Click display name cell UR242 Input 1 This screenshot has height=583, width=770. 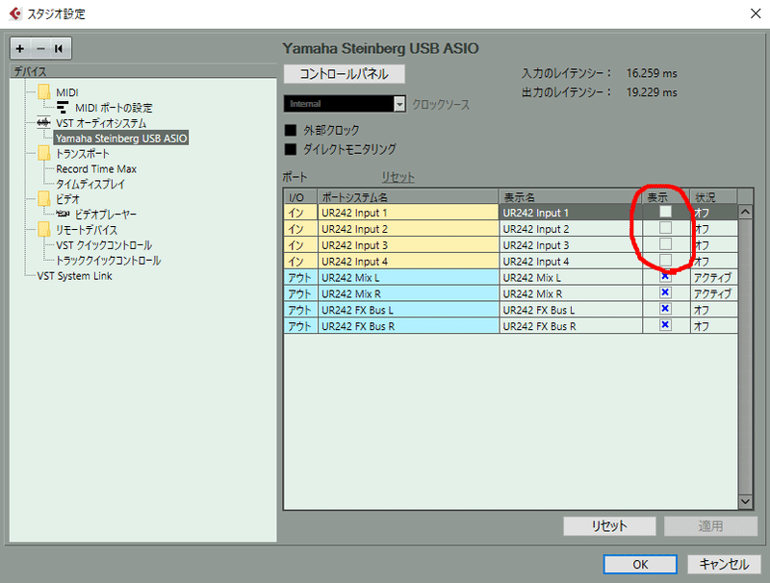(x=571, y=213)
